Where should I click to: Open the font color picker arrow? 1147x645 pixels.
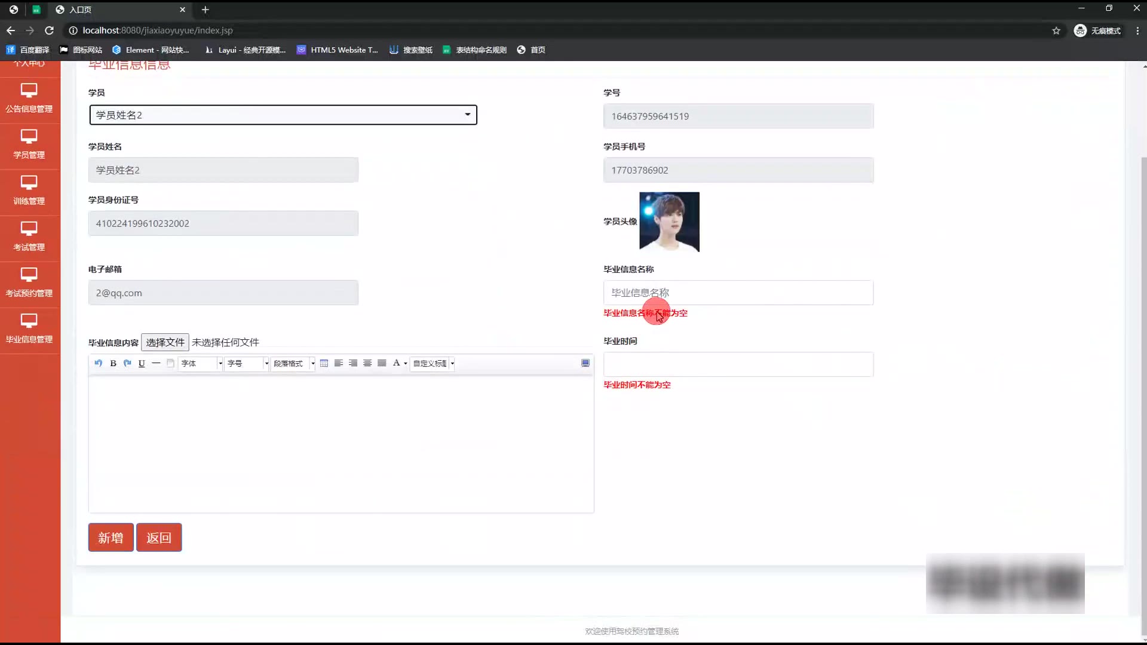(x=406, y=363)
